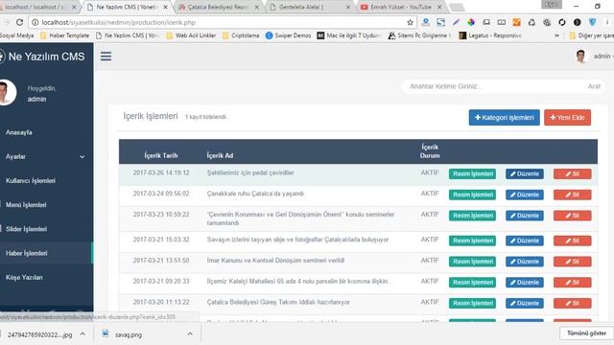The height and width of the screenshot is (345, 614).
Task: Click Düzenle for İmar Kanunu row
Action: tap(525, 262)
